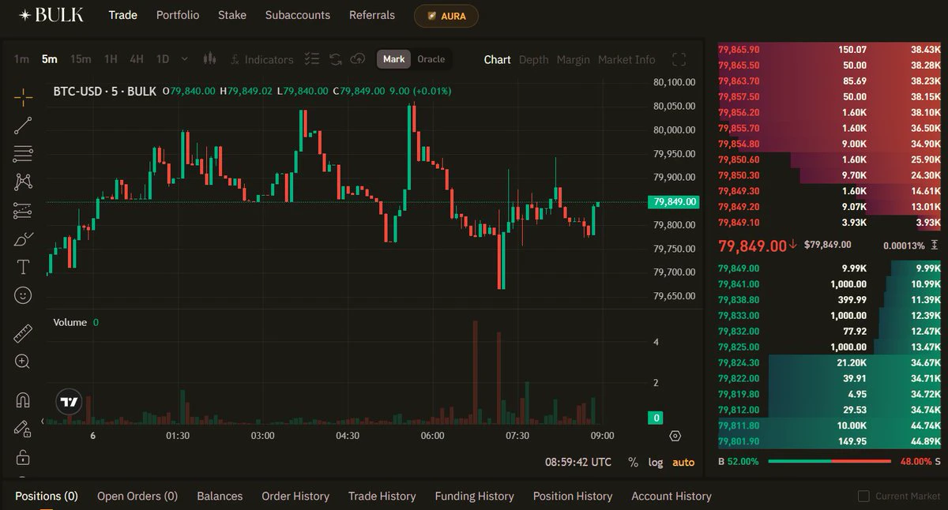Image resolution: width=948 pixels, height=510 pixels.
Task: Open the 08:59:42 UTC timezone menu
Action: tap(578, 462)
